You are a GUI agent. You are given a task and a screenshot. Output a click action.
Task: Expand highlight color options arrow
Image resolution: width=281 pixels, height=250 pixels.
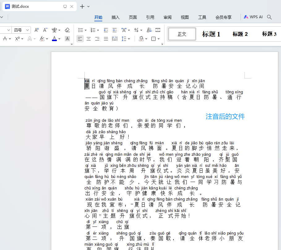click(x=47, y=39)
